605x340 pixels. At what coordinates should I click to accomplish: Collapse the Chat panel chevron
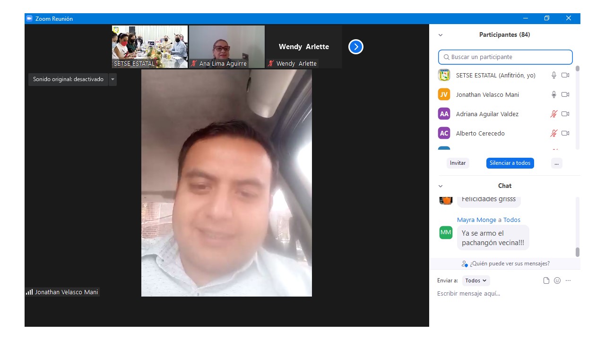(x=441, y=186)
